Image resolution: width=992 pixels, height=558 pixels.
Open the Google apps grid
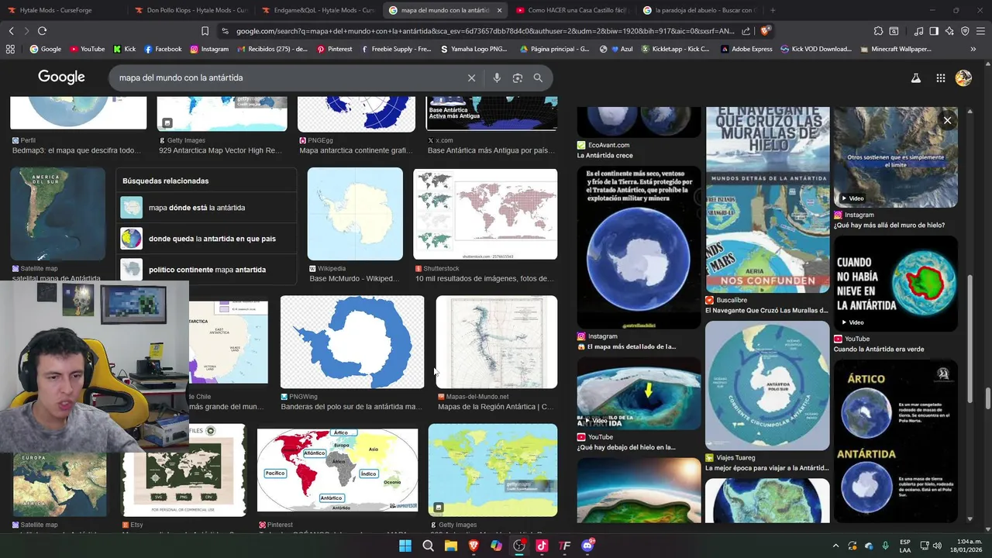tap(940, 77)
